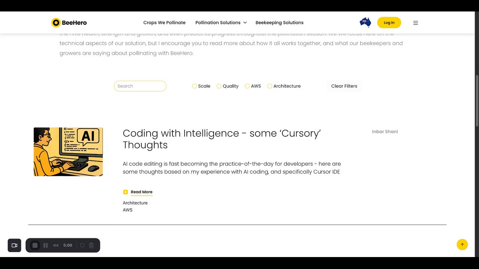Click the blog Search input field
The width and height of the screenshot is (479, 269).
coord(140,86)
